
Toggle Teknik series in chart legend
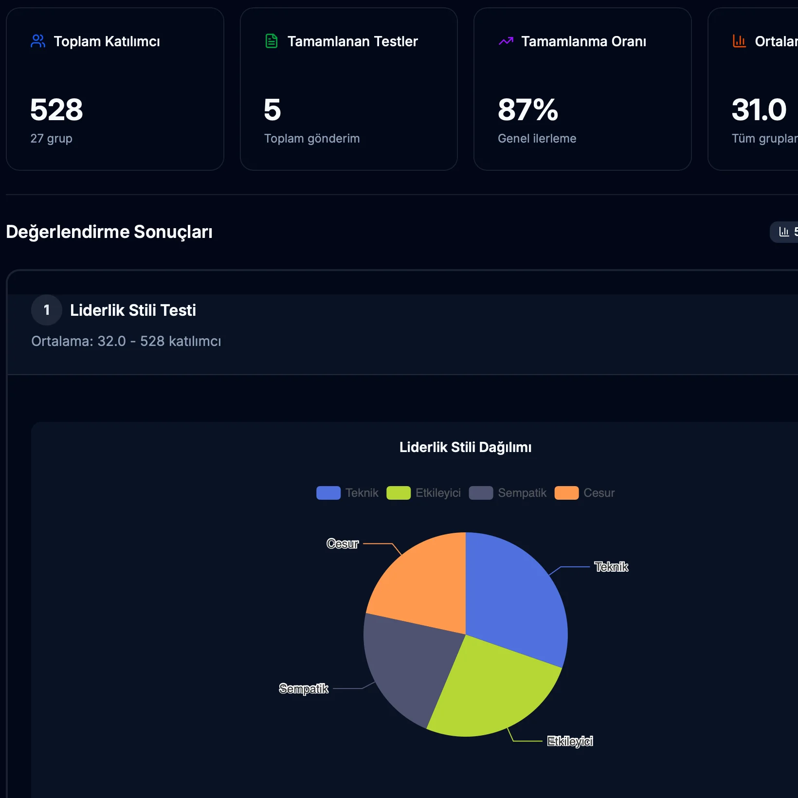[362, 493]
